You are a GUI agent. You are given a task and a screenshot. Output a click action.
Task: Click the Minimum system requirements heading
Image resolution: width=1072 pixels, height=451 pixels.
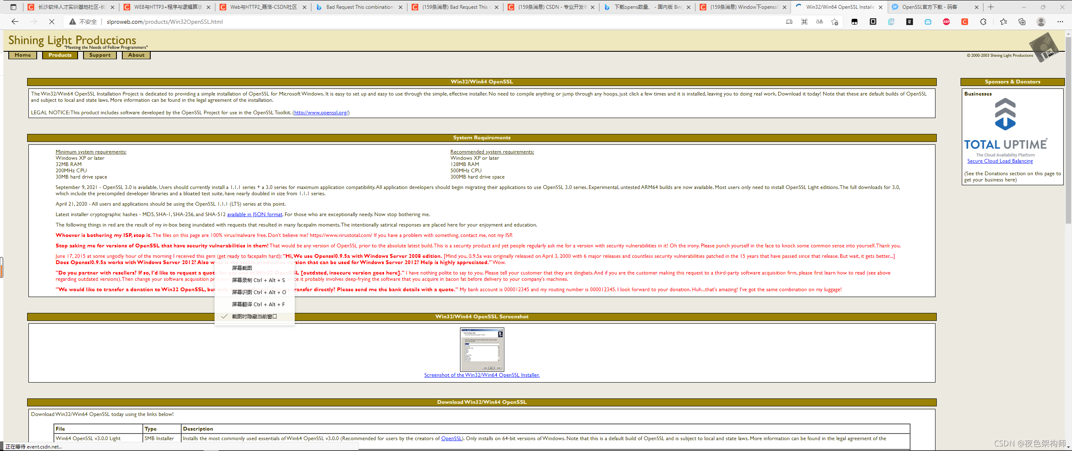coord(91,152)
